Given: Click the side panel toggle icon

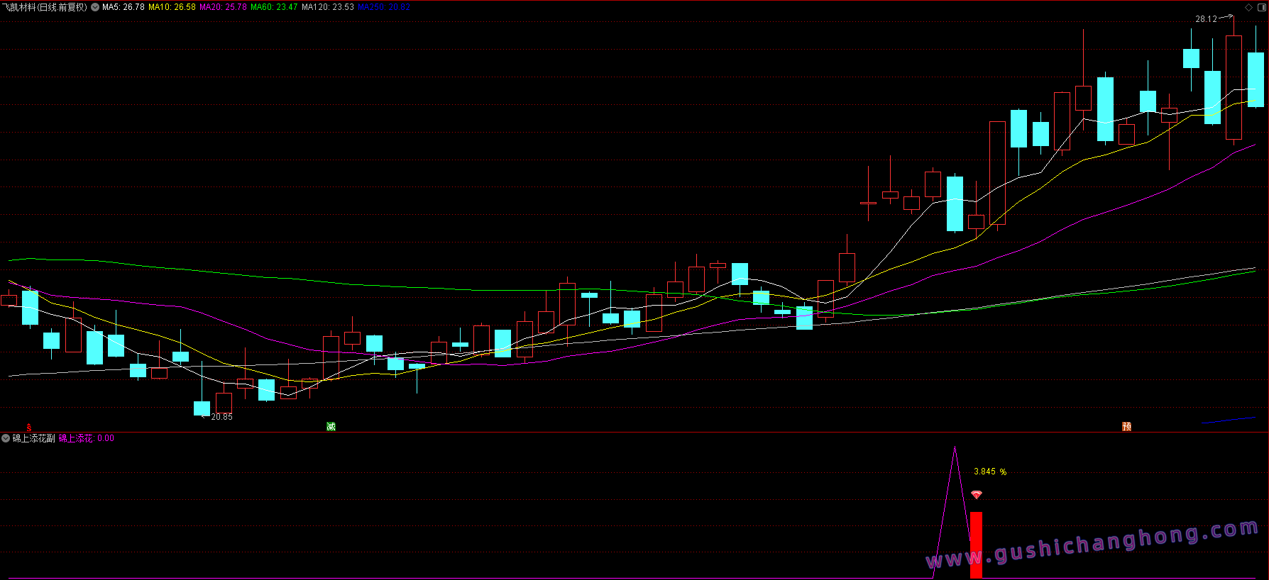Looking at the screenshot, I should tap(1261, 7).
